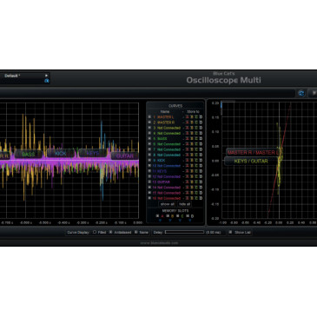317x317 pixels.
Task: Toggle memory slot C visibility checkbox
Action: tap(177, 215)
